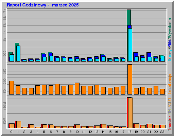Viewport: 174px width, 136px height.
Task: Click the hour label 18 on x-axis
Action: [129, 132]
